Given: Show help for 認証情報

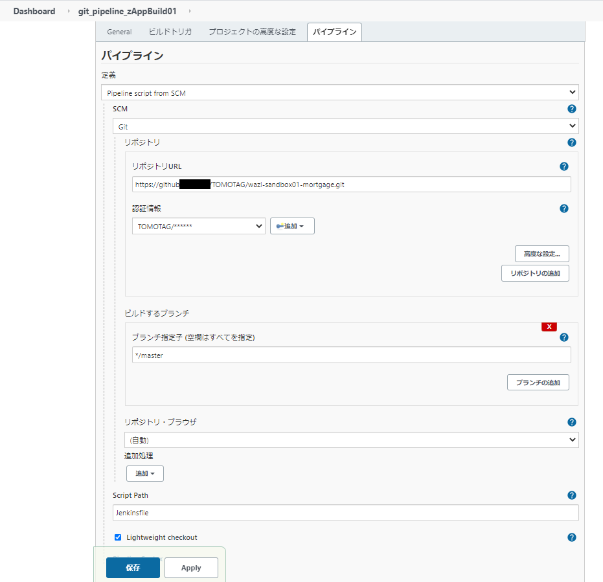Looking at the screenshot, I should 563,208.
